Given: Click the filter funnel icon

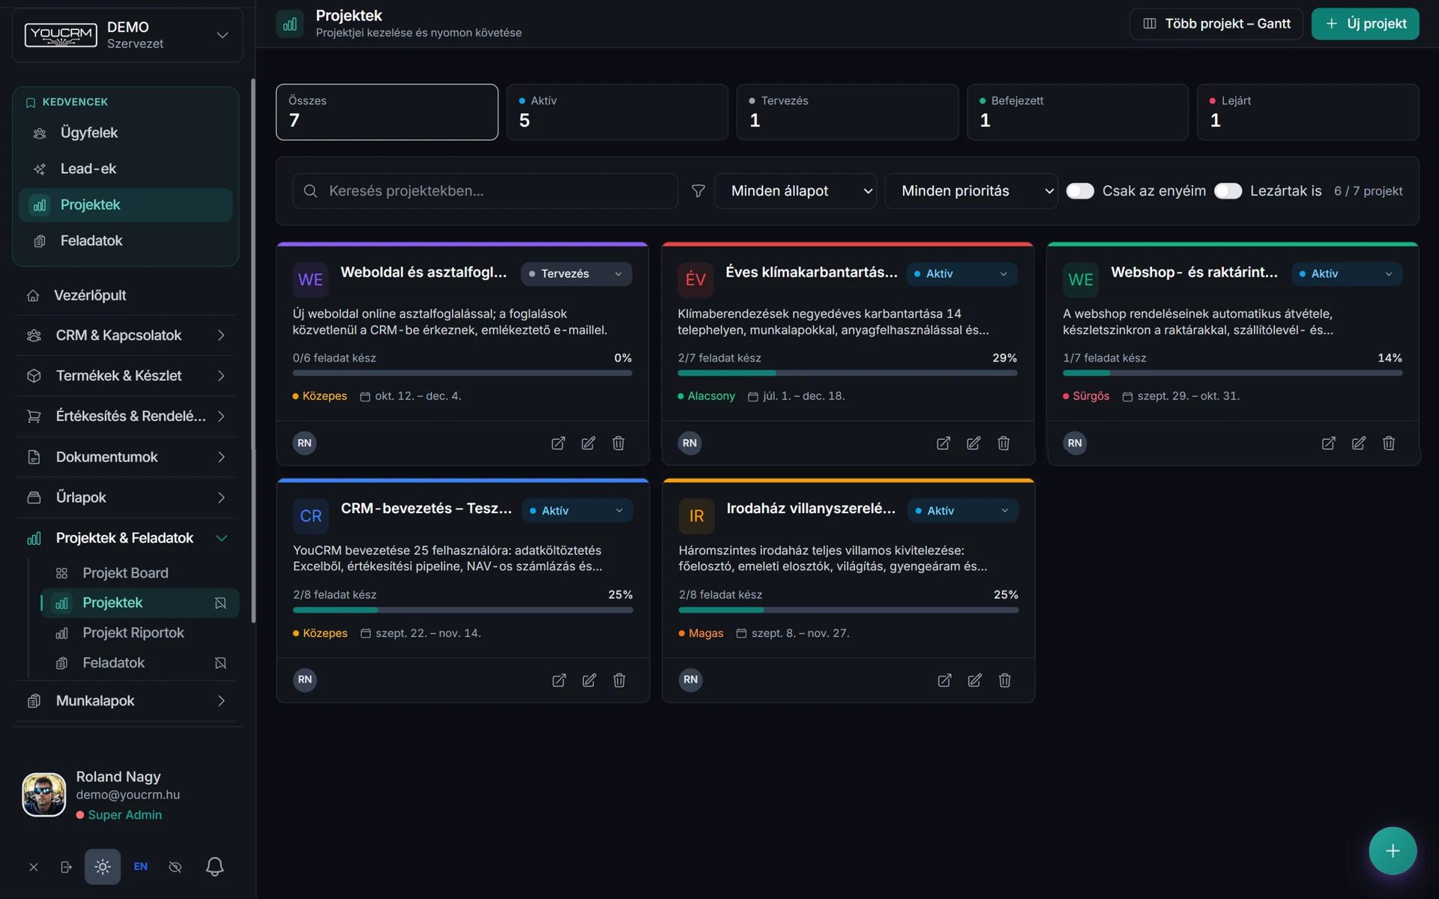Looking at the screenshot, I should [698, 191].
